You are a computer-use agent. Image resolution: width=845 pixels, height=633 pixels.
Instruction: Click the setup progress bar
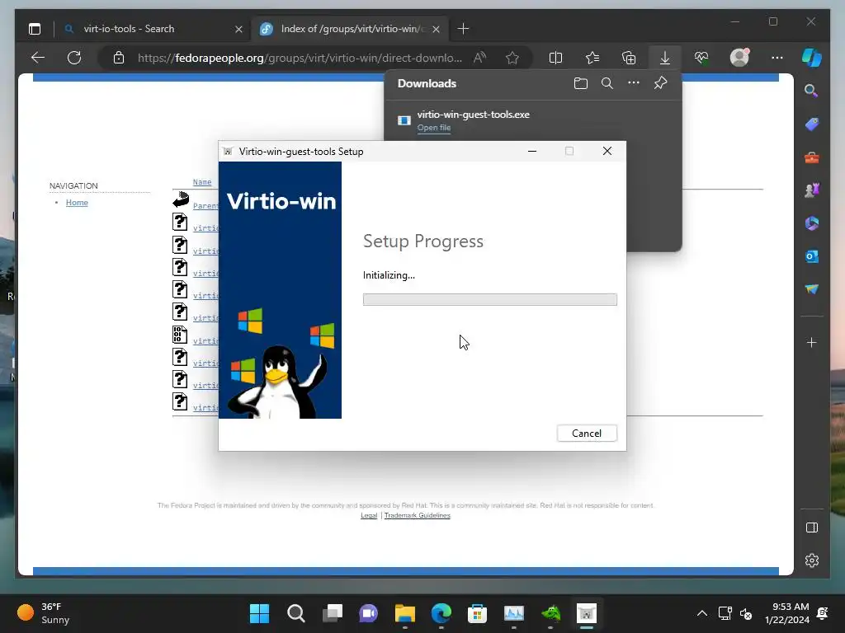pyautogui.click(x=489, y=299)
